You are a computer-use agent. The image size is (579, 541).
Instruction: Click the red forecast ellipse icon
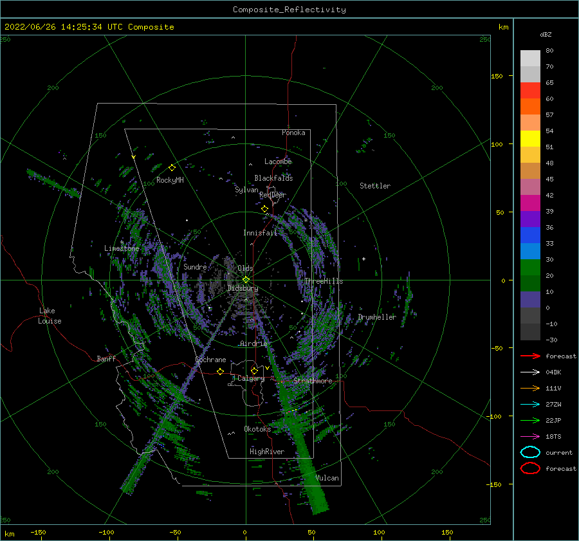(530, 468)
